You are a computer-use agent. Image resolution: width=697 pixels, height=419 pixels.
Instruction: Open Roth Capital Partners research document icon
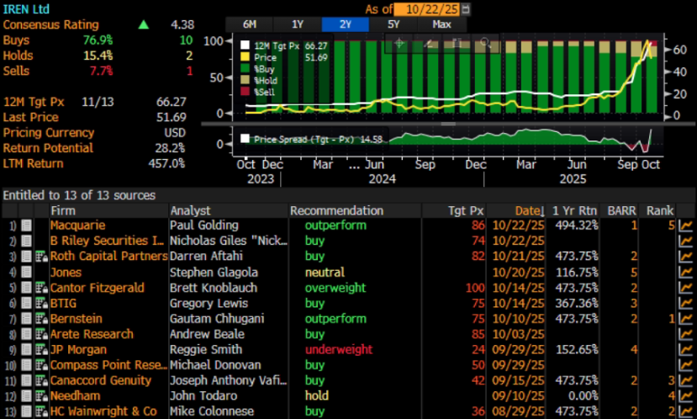tap(42, 257)
